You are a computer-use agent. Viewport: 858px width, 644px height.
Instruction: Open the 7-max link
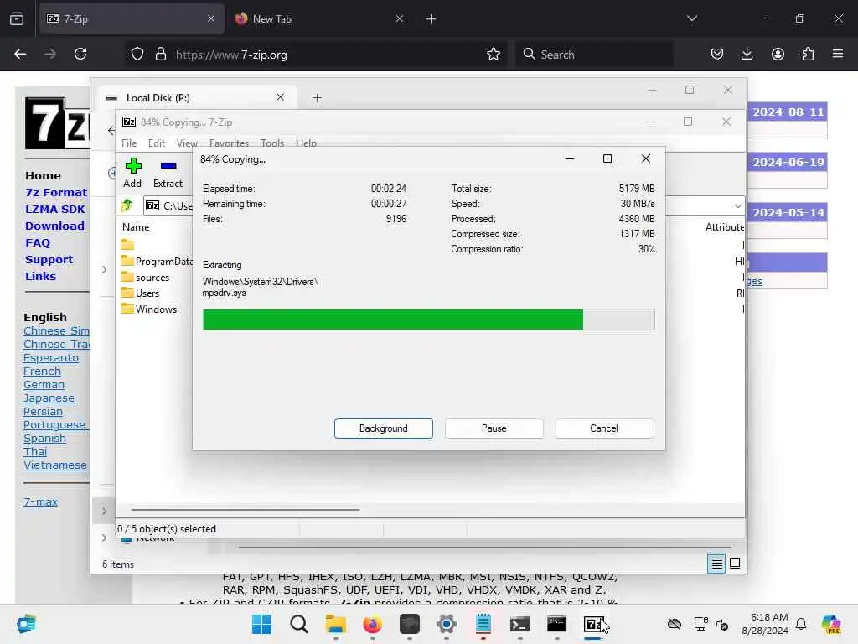40,501
